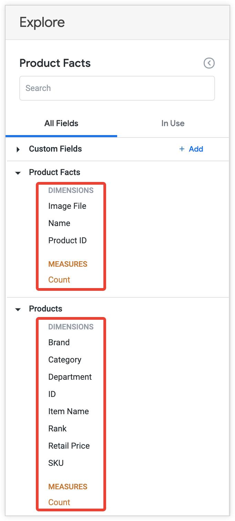Select the Image File dimension

point(67,206)
